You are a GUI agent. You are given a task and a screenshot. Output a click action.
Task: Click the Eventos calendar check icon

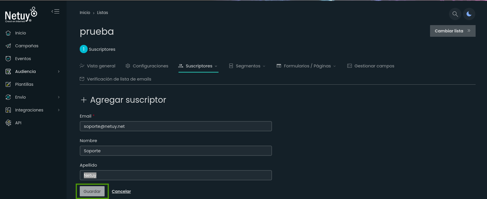click(8, 59)
